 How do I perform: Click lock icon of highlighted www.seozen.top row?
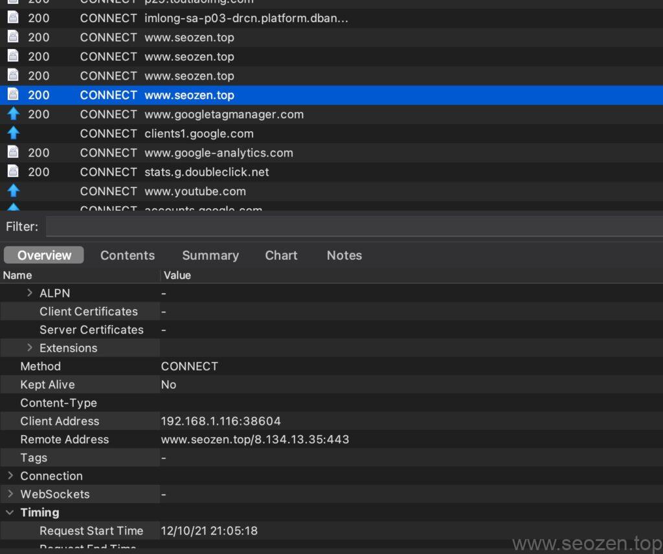[13, 94]
